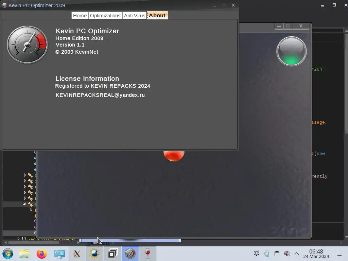Click the highlighted tree row's class icon
The image size is (348, 261).
(30, 204)
